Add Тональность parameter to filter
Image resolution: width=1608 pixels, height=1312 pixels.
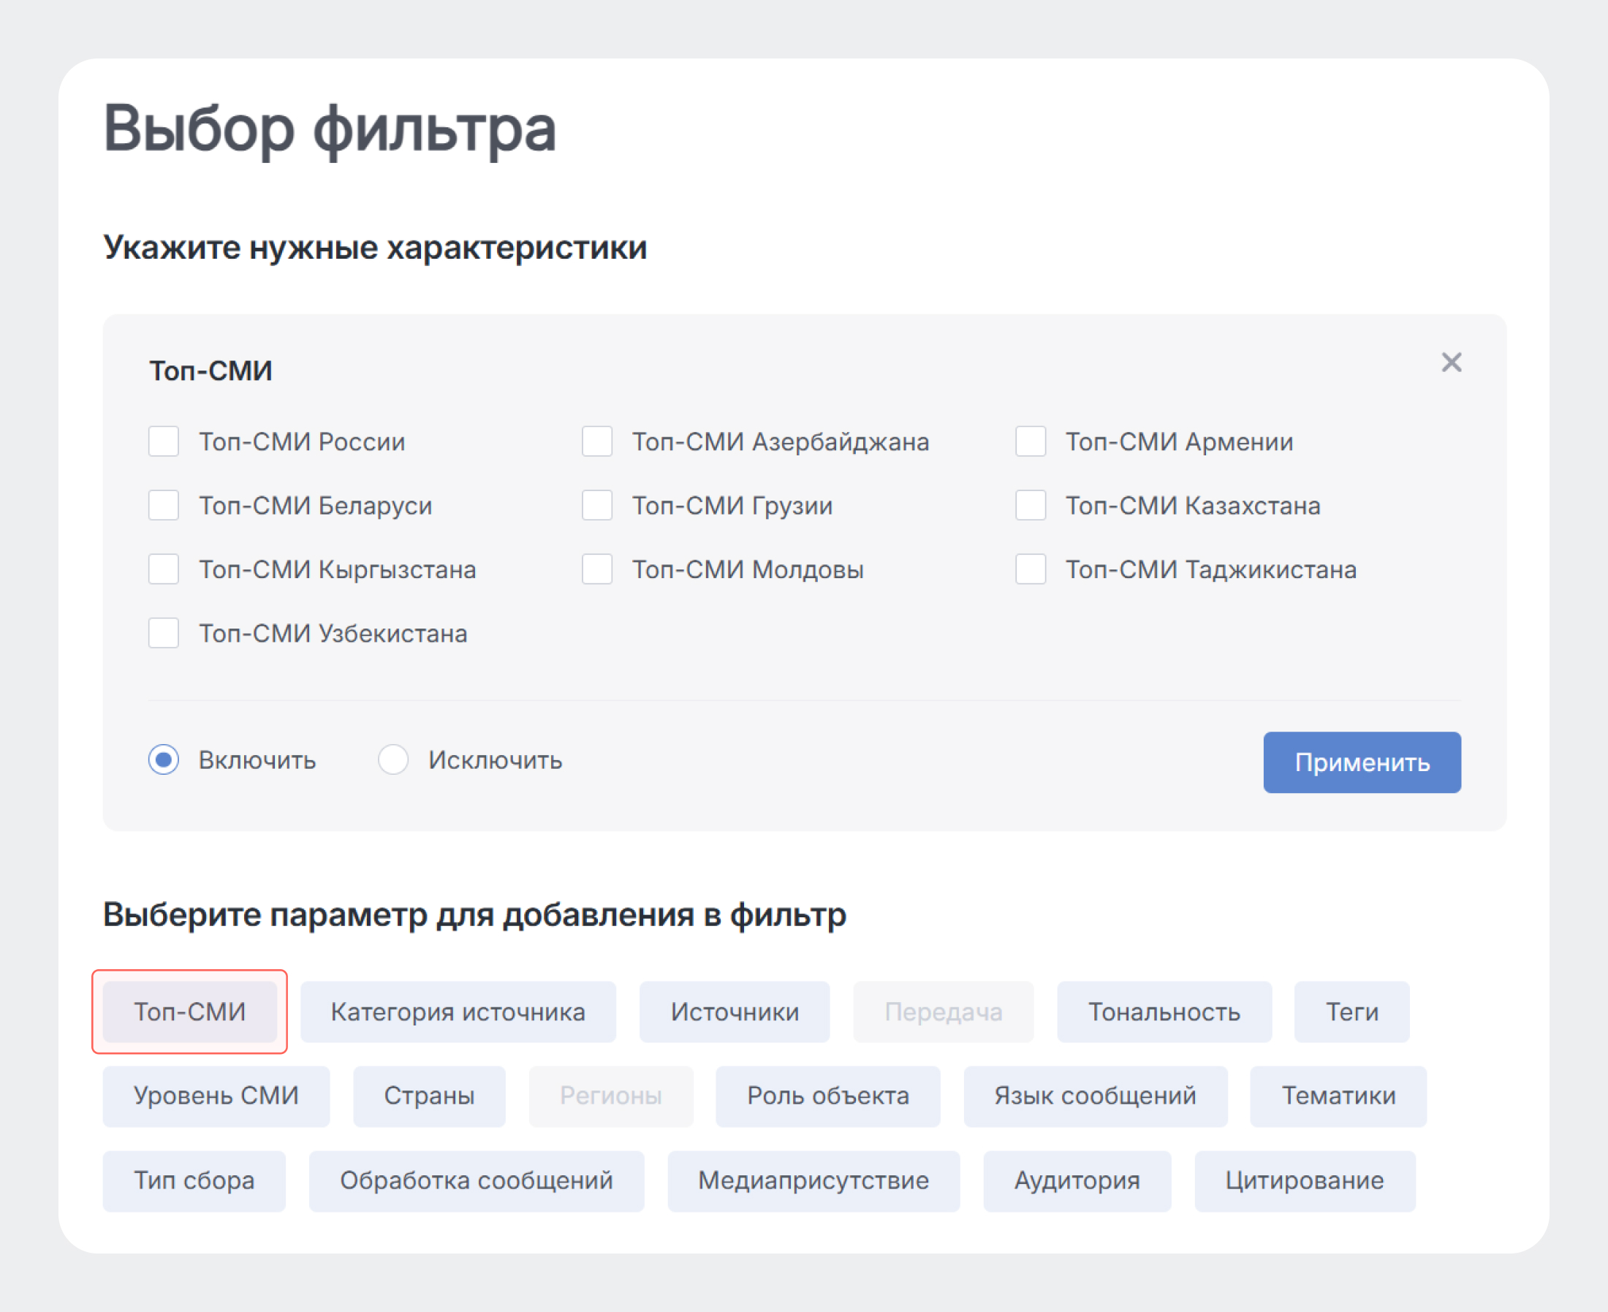[x=1164, y=1012]
